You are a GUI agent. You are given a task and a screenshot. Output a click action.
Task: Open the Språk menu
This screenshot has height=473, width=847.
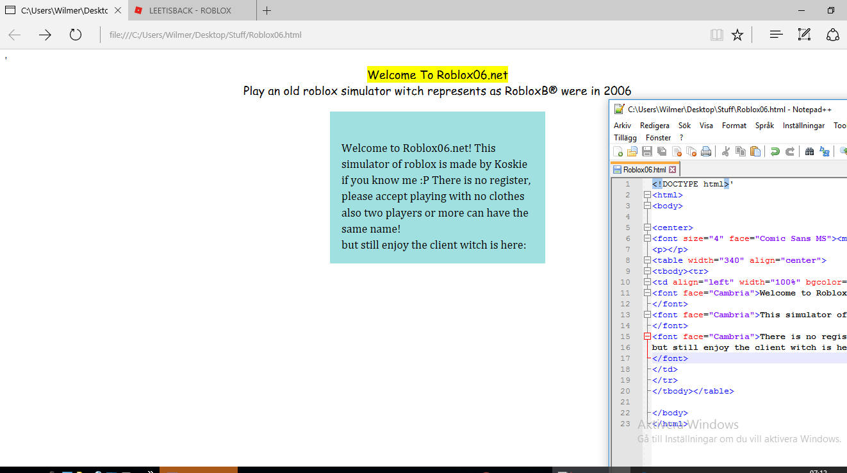point(765,126)
